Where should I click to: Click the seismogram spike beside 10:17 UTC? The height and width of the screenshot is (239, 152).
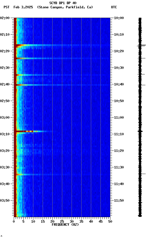coord(141,45)
